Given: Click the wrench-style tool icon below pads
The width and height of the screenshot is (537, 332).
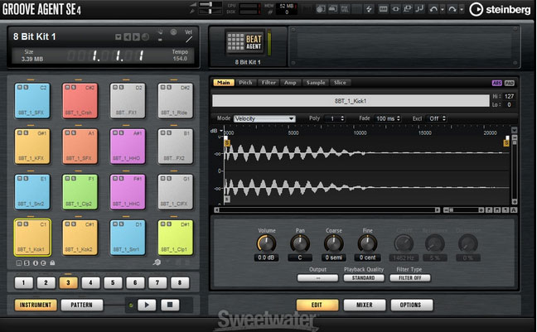Looking at the screenshot, I should pyautogui.click(x=157, y=262).
